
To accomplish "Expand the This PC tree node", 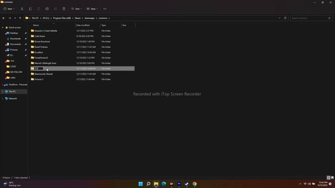I will pyautogui.click(x=3, y=91).
